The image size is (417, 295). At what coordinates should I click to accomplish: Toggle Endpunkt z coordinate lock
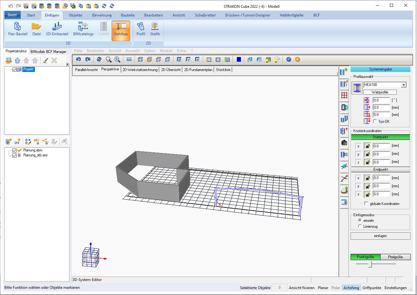(367, 194)
